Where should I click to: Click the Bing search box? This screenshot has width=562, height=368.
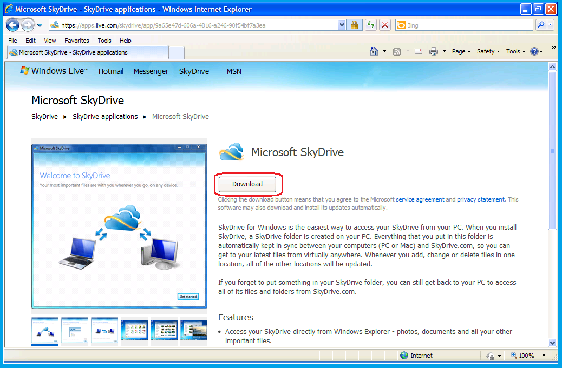(465, 25)
